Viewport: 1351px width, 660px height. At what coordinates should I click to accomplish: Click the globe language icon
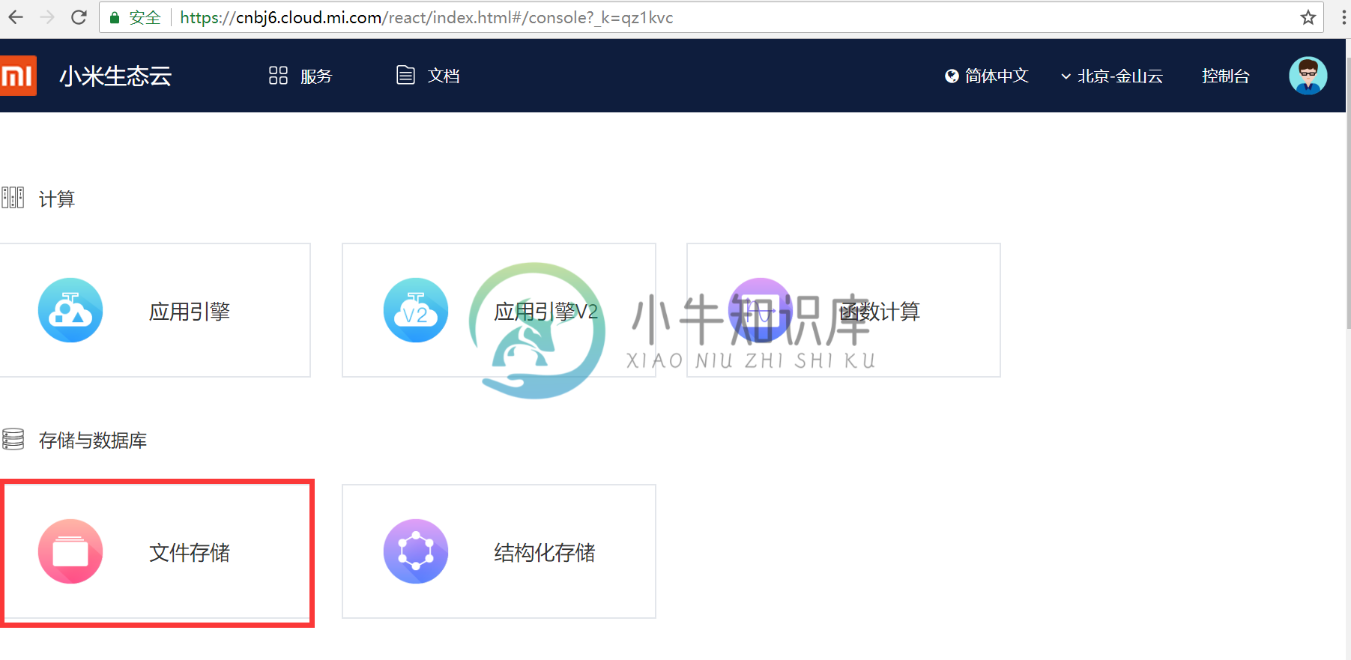pyautogui.click(x=952, y=76)
